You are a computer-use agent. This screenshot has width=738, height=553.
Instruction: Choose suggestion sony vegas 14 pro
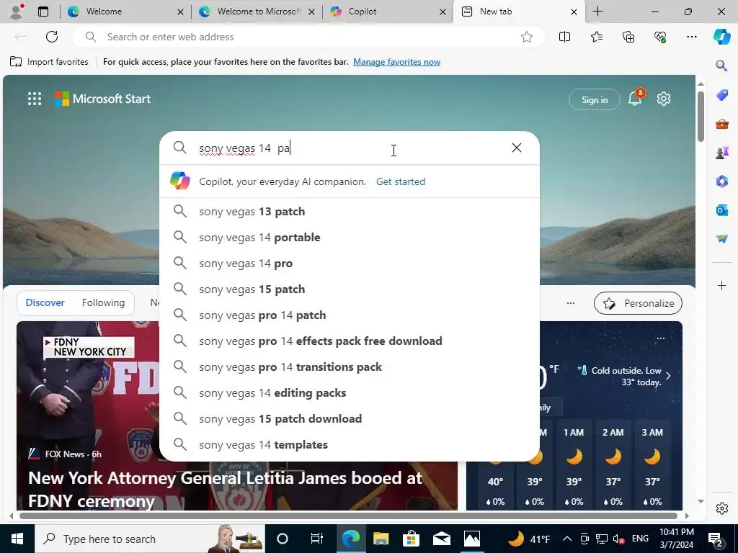(x=350, y=263)
